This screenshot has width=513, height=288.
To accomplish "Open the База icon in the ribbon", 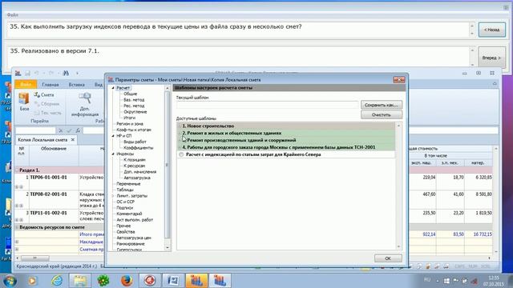I will (x=24, y=102).
